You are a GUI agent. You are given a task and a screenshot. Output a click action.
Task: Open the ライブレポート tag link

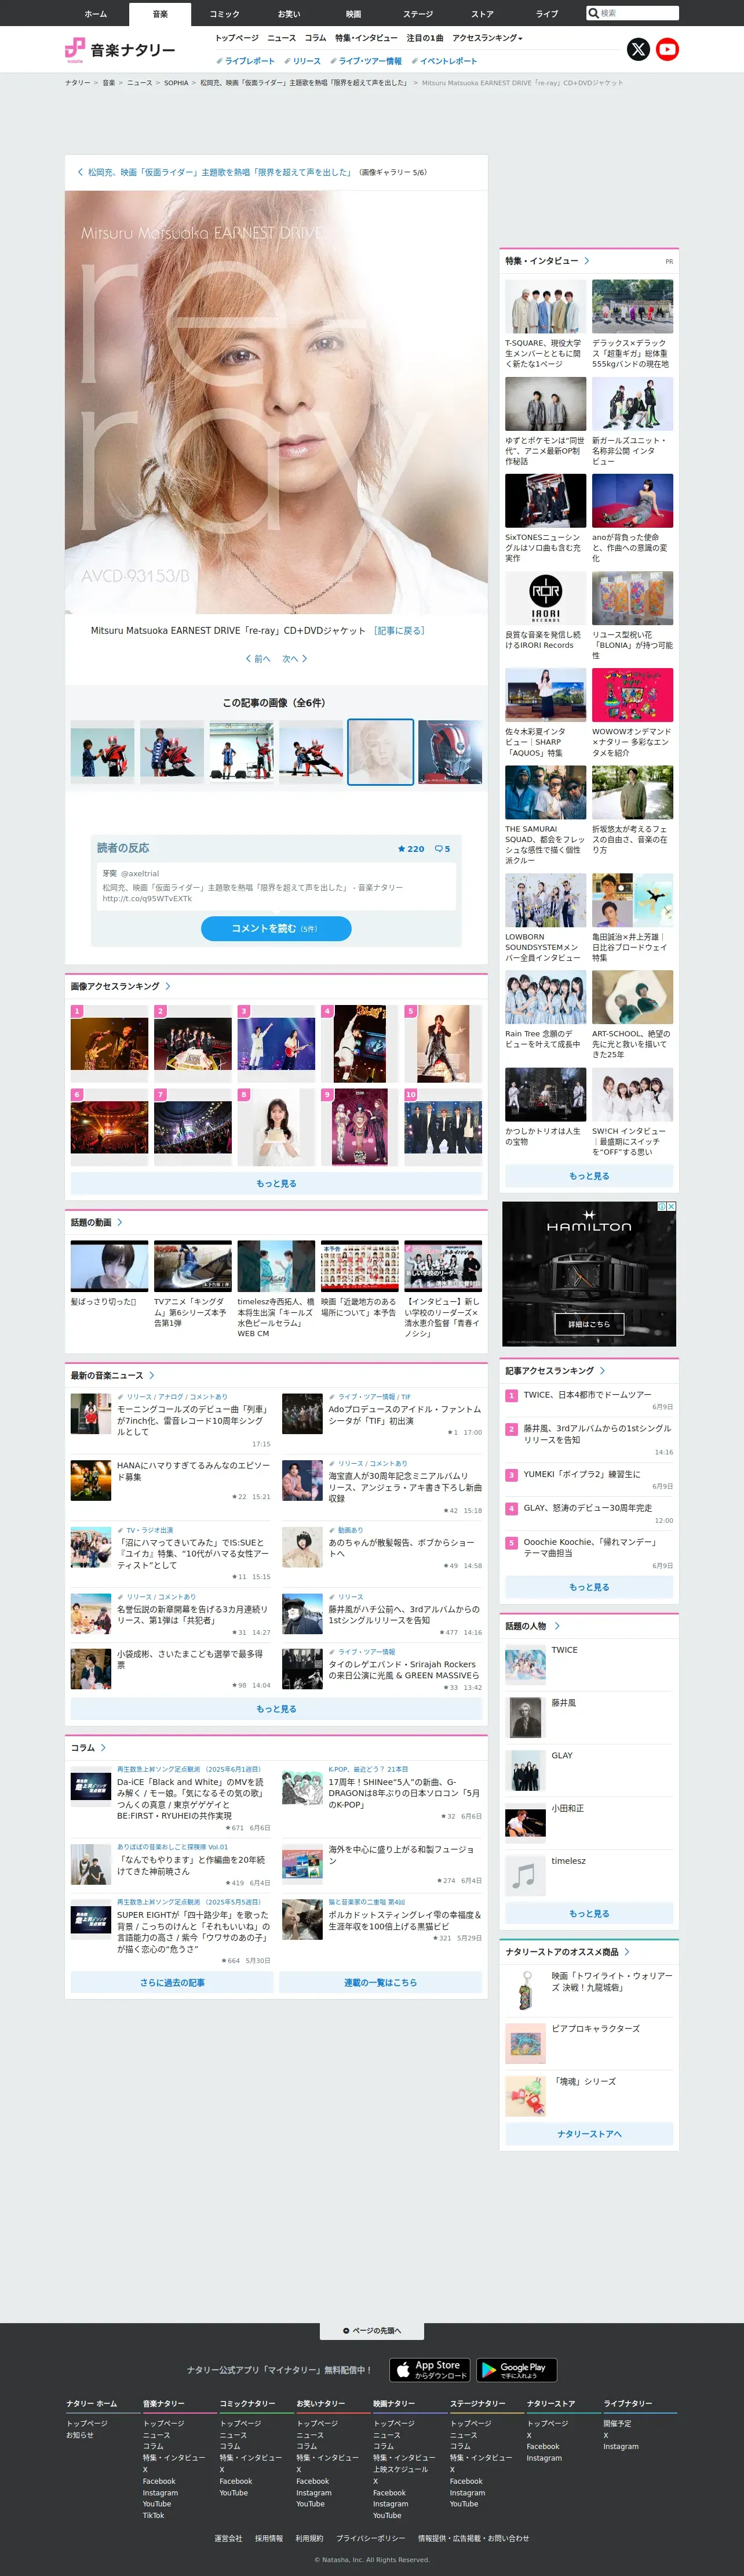(245, 61)
